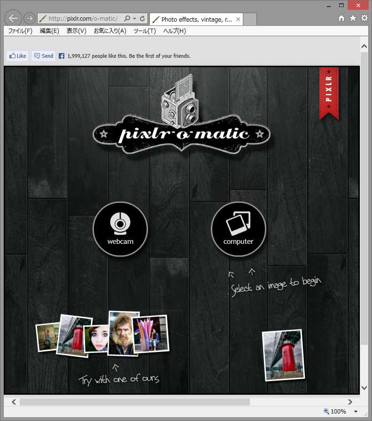Click the horizontal scrollbar left arrow
Image resolution: width=372 pixels, height=421 pixels.
tap(14, 402)
